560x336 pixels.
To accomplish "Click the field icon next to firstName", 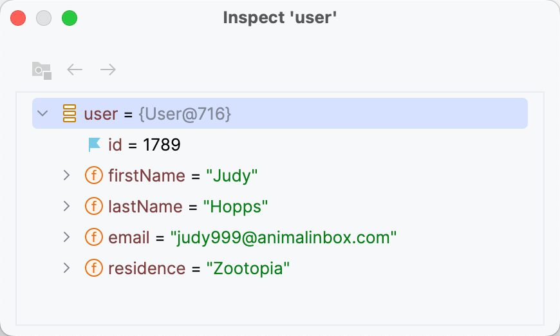I will (x=94, y=175).
